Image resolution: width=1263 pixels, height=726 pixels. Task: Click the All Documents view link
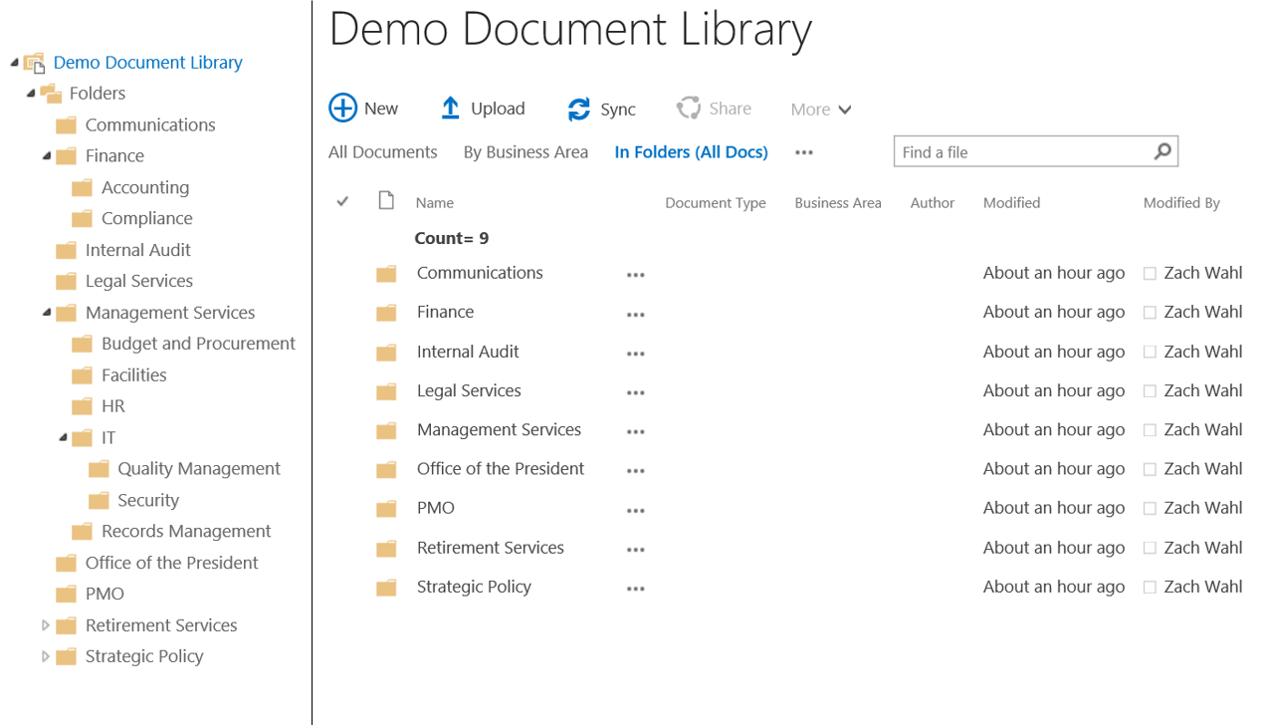(382, 151)
